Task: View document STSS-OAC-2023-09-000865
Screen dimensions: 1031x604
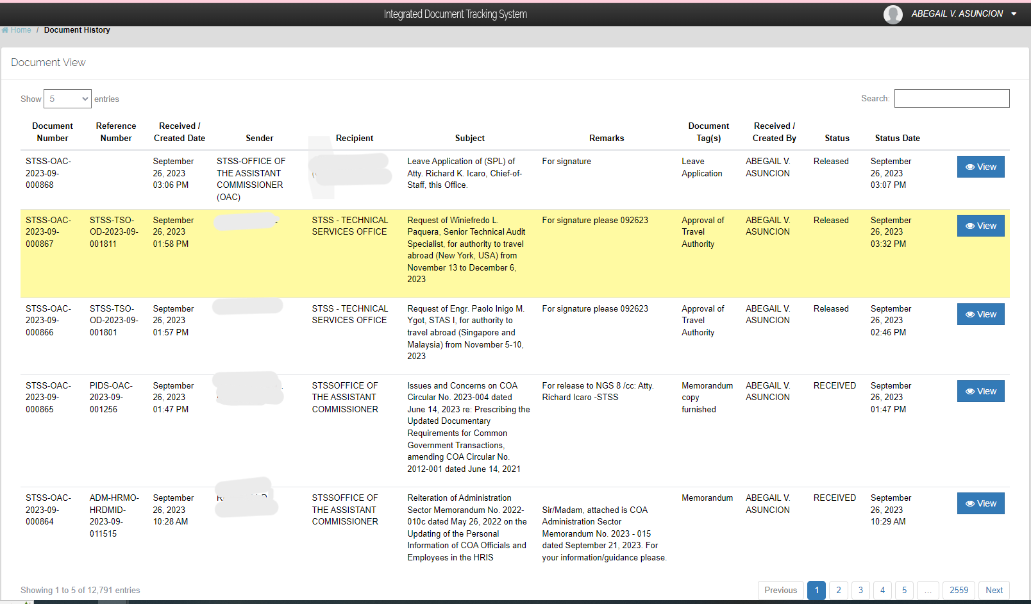Action: 980,391
